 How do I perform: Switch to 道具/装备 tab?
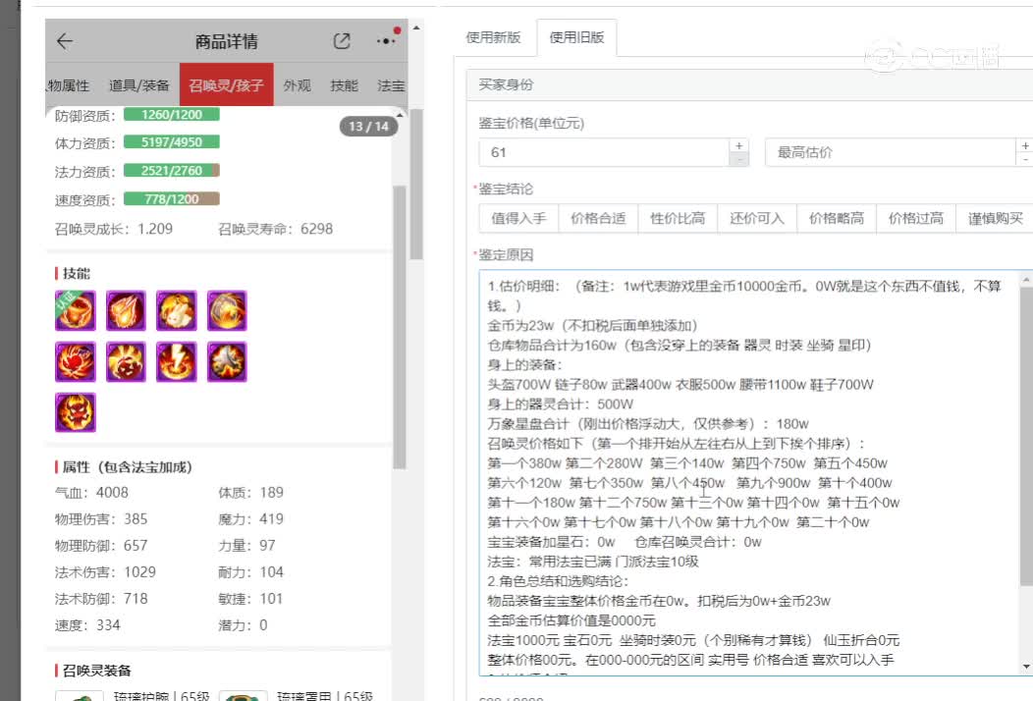tap(139, 85)
